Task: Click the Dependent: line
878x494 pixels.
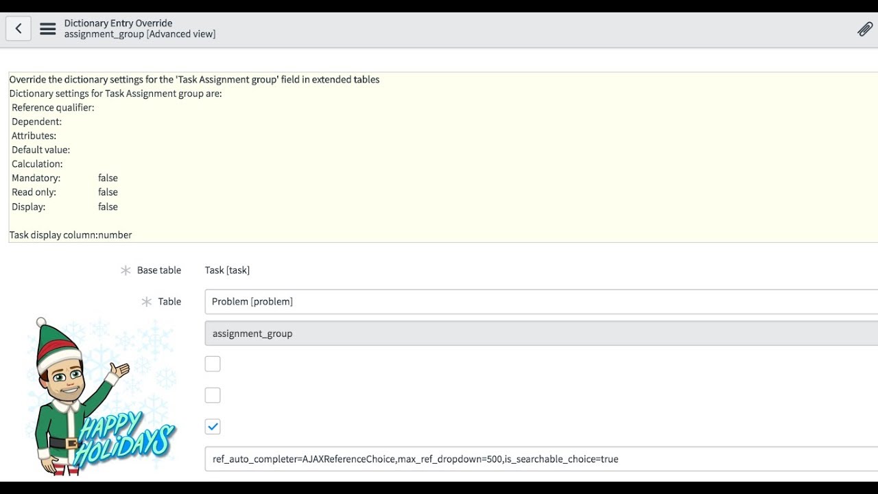Action: click(36, 122)
